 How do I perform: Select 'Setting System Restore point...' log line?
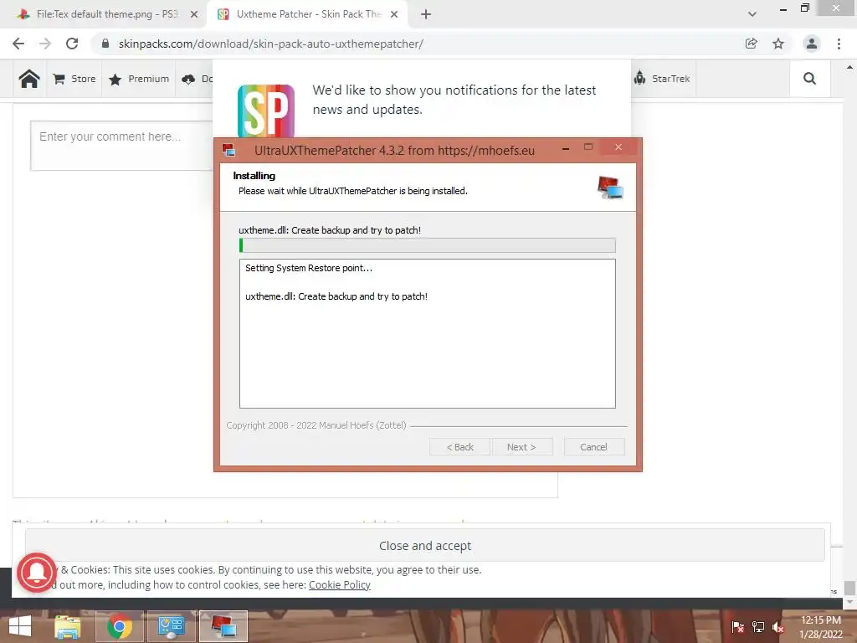pos(308,268)
